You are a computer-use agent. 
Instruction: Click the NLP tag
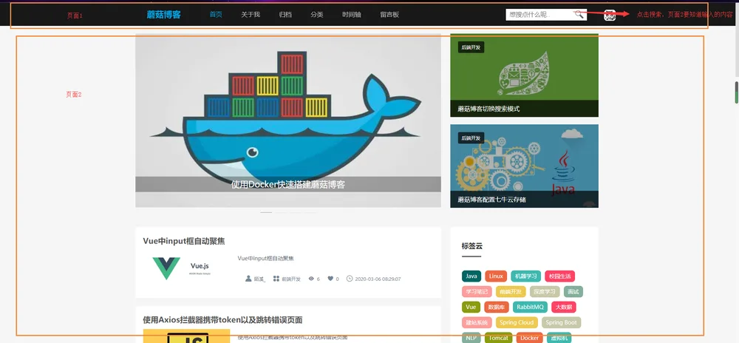coord(471,338)
